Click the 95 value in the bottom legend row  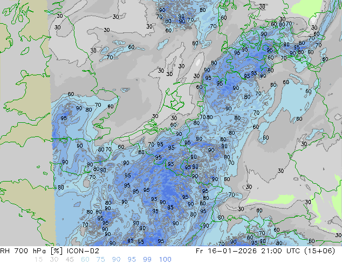132,260
